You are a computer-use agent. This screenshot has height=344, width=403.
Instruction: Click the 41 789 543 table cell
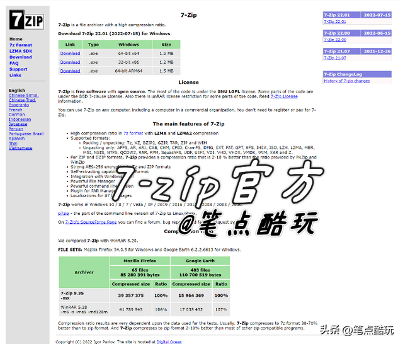(x=131, y=309)
